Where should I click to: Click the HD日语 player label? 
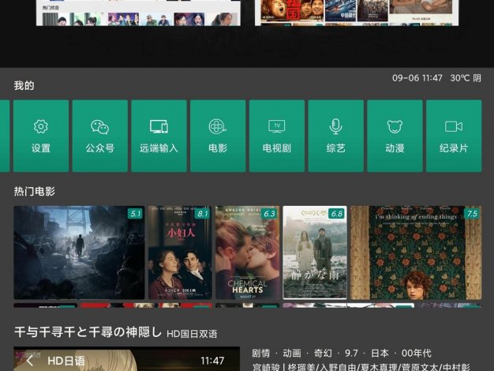pyautogui.click(x=66, y=361)
